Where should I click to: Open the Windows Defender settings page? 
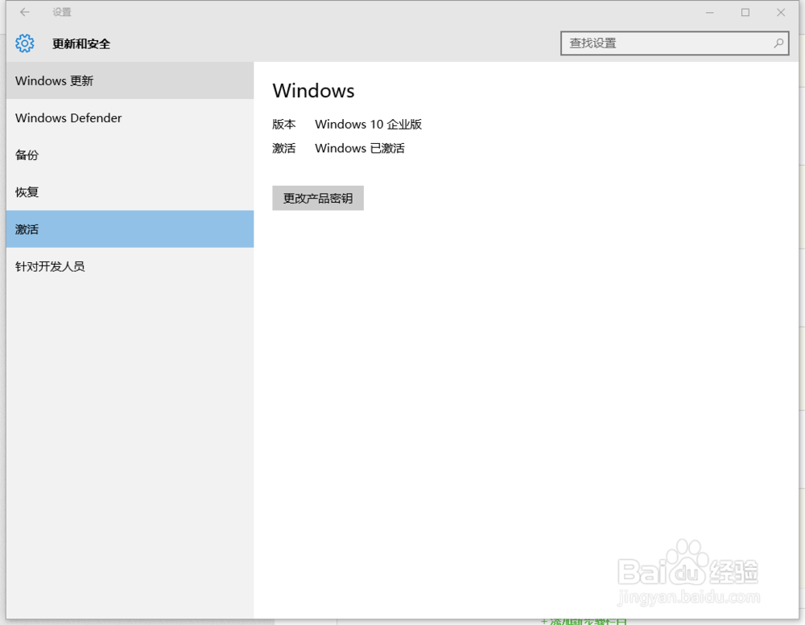68,117
